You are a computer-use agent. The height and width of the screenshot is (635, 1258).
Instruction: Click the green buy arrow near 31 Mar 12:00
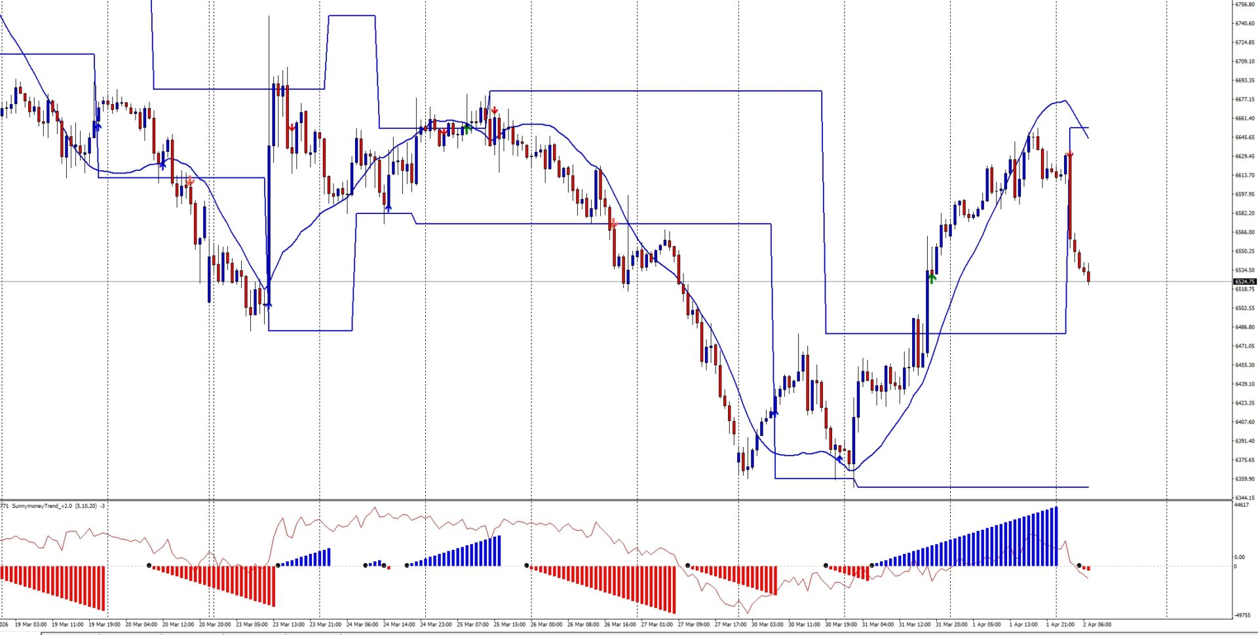pyautogui.click(x=932, y=278)
